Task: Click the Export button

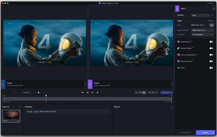Action: [205, 133]
